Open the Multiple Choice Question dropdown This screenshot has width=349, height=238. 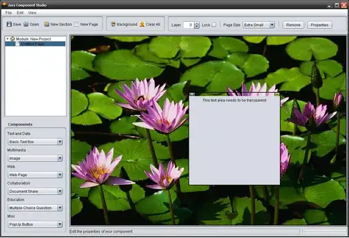(x=59, y=208)
